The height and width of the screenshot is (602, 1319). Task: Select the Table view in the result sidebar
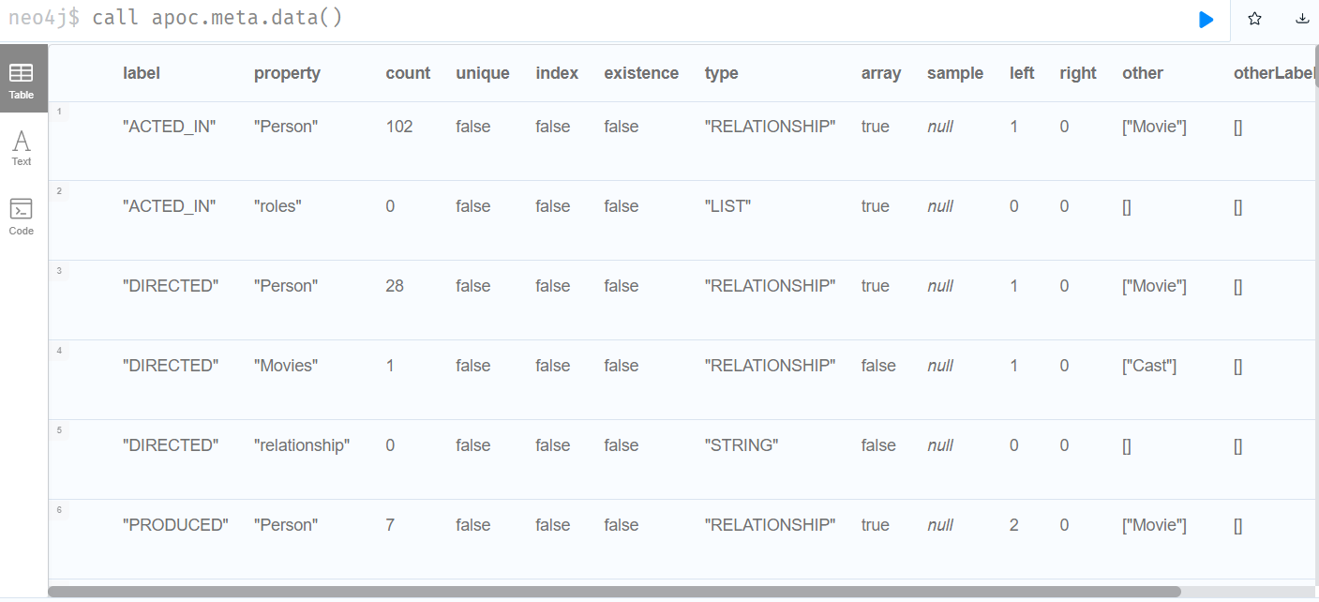21,78
